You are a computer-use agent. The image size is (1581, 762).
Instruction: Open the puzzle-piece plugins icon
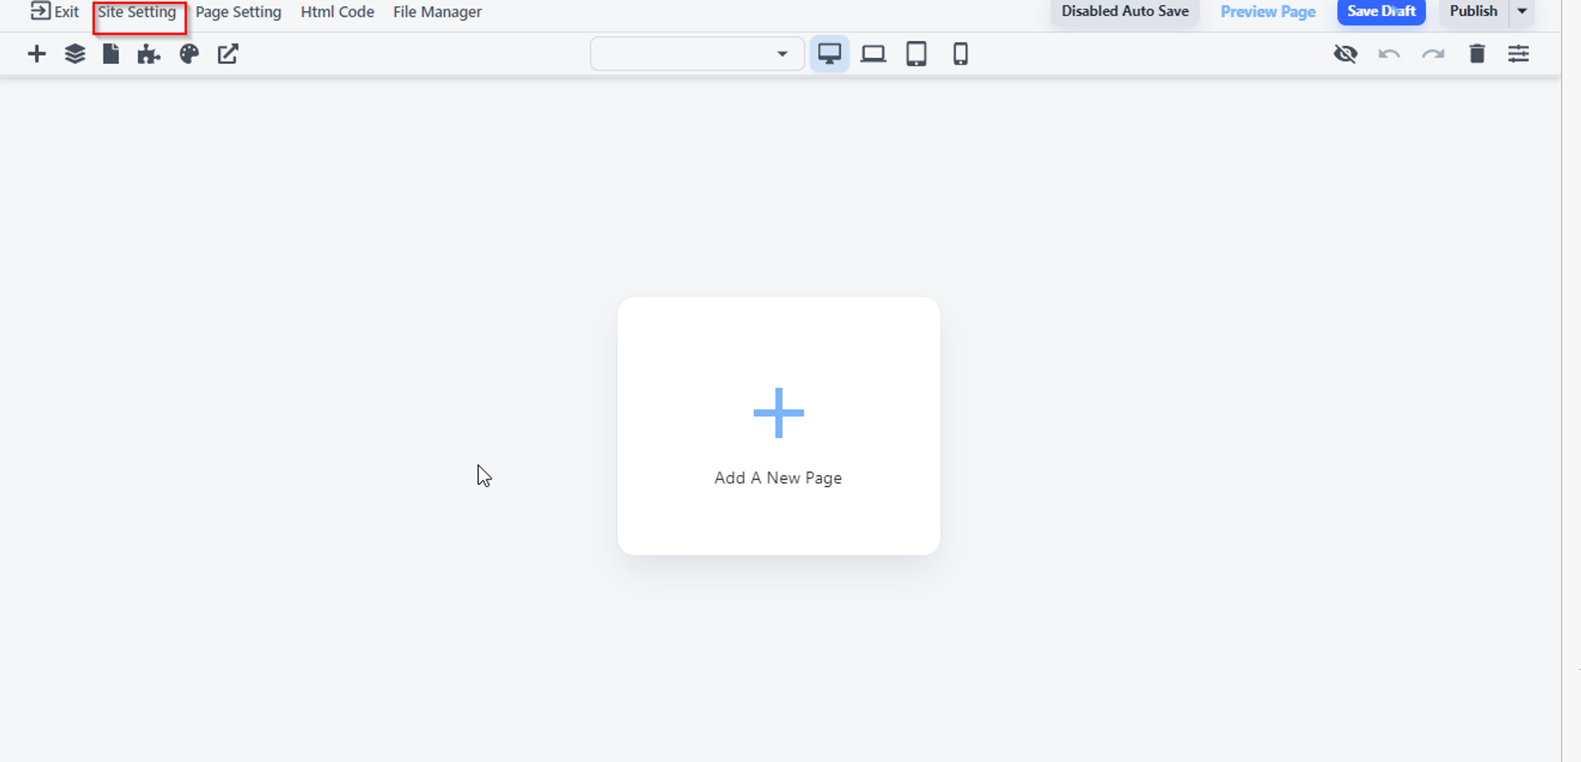[x=149, y=54]
